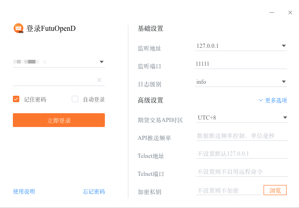Minimize the FutuOpenD login window

[272, 12]
